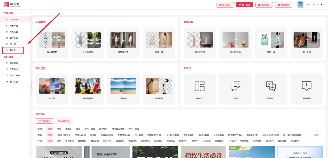This screenshot has height=158, width=328.
Task: Select 购买套餐 in the sidebar
Action: pyautogui.click(x=14, y=63)
